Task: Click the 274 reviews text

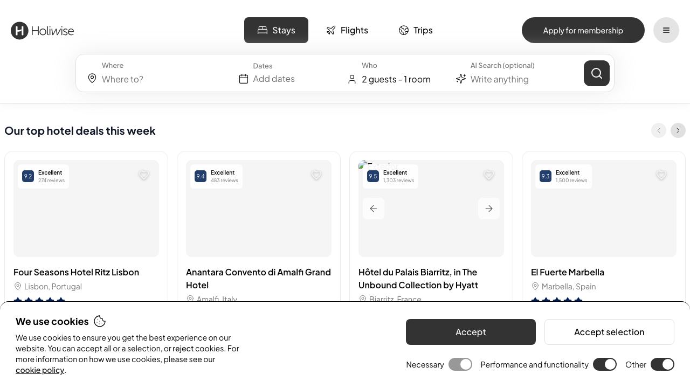Action: tap(51, 181)
